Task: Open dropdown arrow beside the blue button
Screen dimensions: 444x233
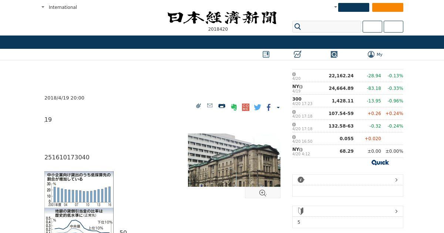Action: [335, 7]
